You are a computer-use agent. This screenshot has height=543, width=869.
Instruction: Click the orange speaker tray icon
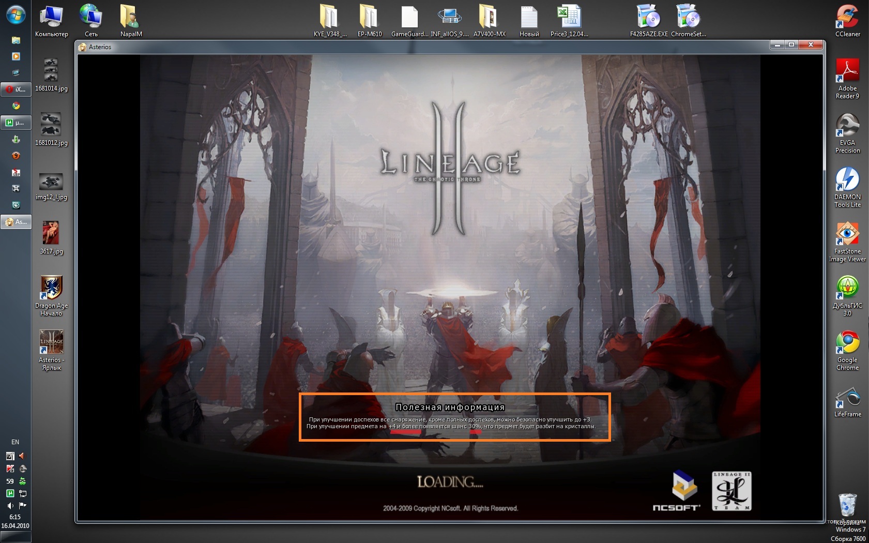pyautogui.click(x=22, y=456)
